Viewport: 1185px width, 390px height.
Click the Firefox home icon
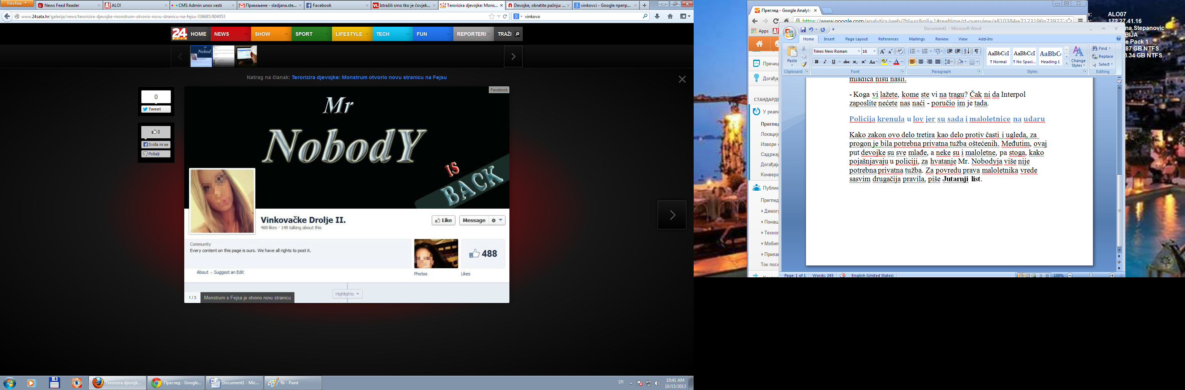(670, 16)
